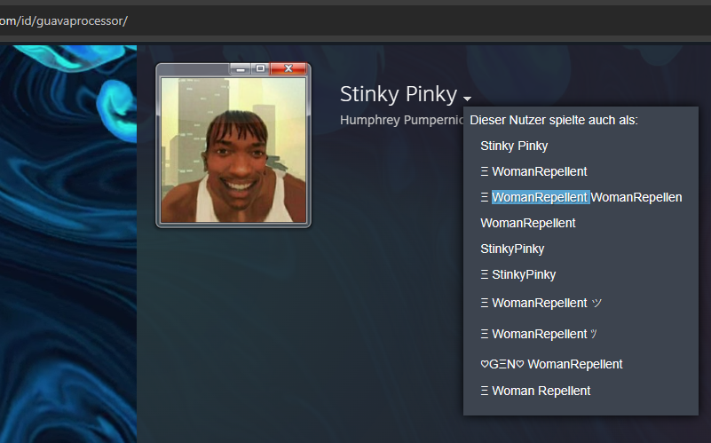
Task: Select 'Stinky Pinky' in previous names list
Action: point(514,146)
